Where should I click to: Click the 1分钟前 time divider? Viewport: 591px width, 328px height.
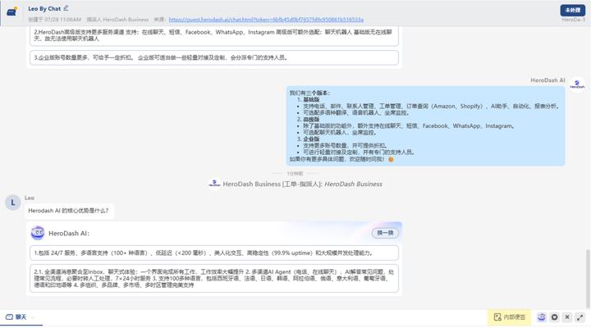(x=295, y=174)
